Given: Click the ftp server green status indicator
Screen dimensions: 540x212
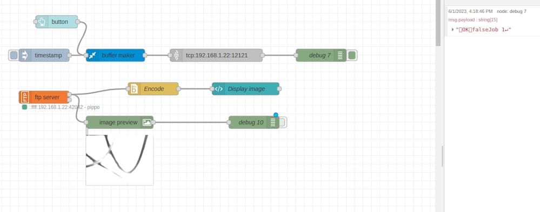Looking at the screenshot, I should pyautogui.click(x=24, y=107).
